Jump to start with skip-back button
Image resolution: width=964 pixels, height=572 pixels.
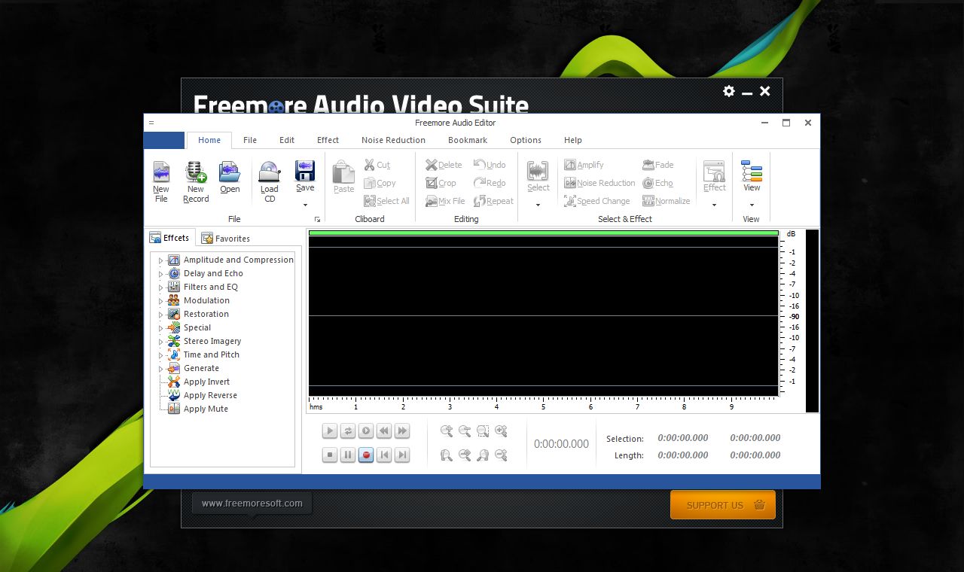(384, 455)
